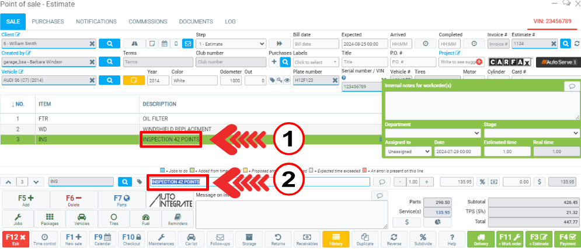Click the CARFAX logo button
Viewport: 581px width, 249px height.
tap(509, 62)
